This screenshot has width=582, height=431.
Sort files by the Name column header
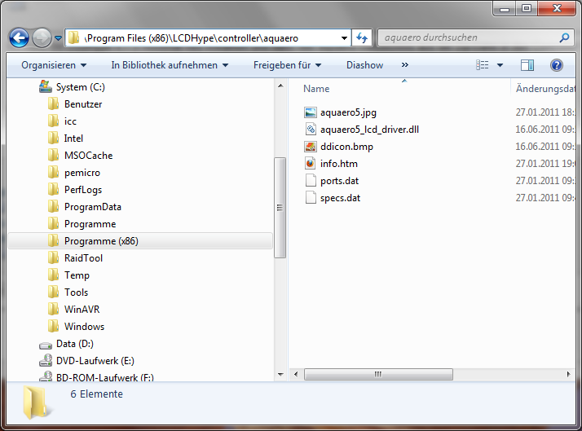(x=316, y=88)
